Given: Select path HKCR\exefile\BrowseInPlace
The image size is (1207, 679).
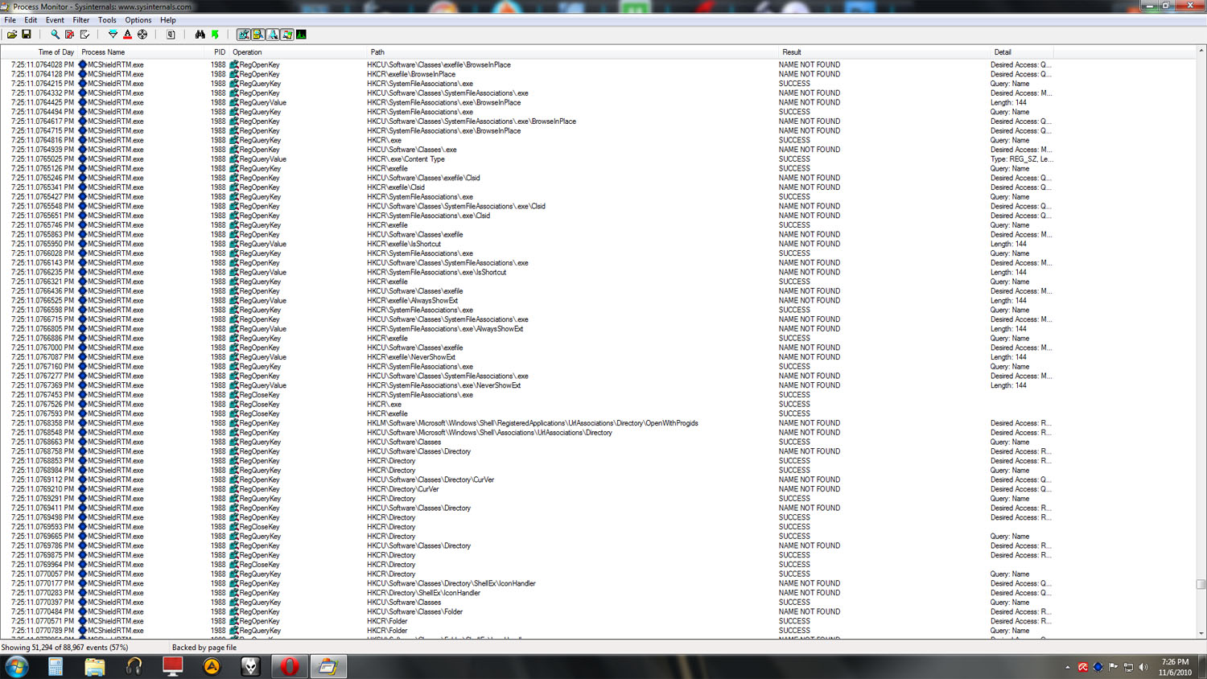Looking at the screenshot, I should (x=411, y=74).
